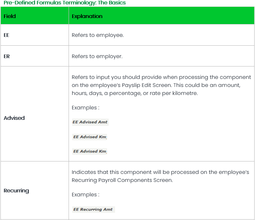
Task: Click the 'EE Recurring Amt' formula tag
Action: 93,210
